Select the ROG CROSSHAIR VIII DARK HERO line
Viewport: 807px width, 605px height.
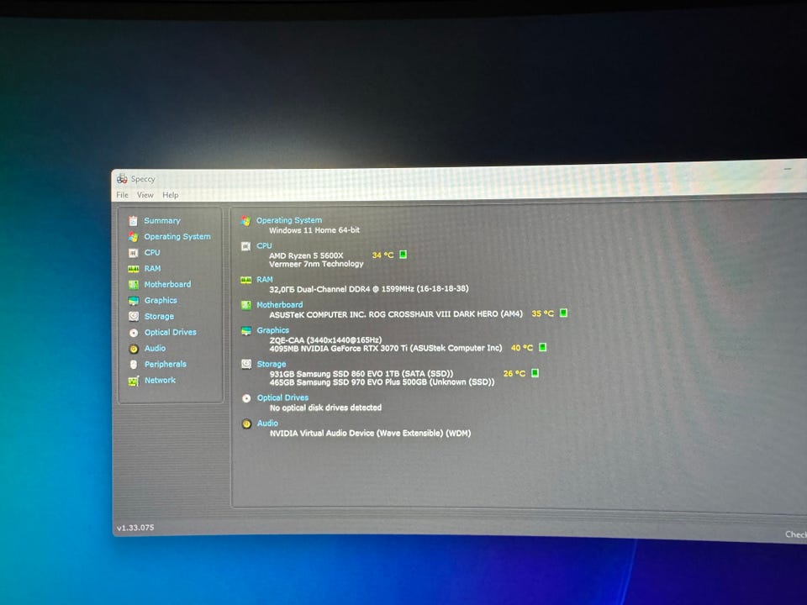click(x=396, y=313)
